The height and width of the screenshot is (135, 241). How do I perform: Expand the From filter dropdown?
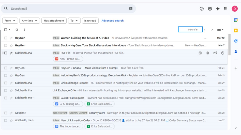[x=10, y=21]
